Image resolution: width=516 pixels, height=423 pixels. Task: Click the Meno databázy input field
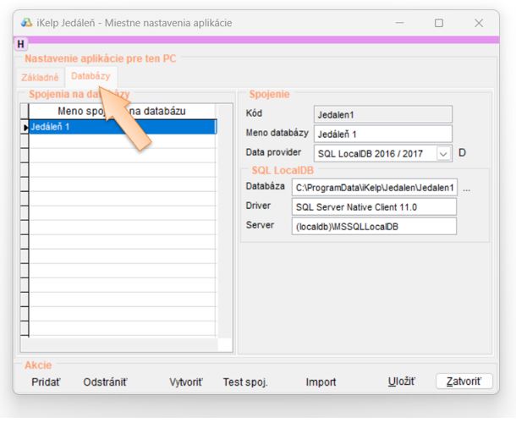(382, 134)
